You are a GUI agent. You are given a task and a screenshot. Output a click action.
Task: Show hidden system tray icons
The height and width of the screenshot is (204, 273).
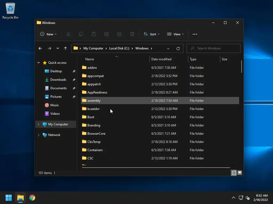tap(234, 198)
